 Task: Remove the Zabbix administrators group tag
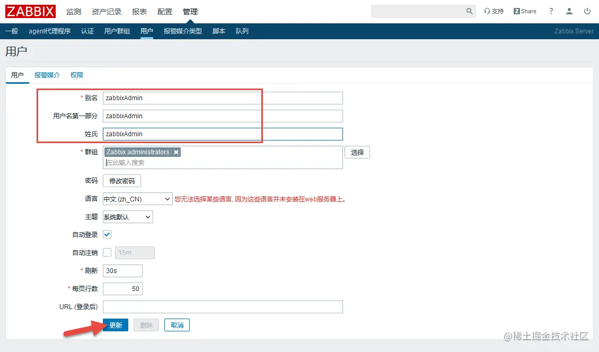click(x=176, y=152)
